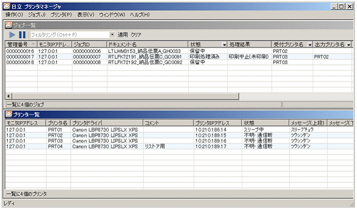Open the 状態 column filter dropdown
The width and height of the screenshot is (357, 209).
tap(224, 45)
